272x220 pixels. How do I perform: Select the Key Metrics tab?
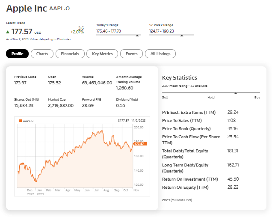tap(102, 54)
